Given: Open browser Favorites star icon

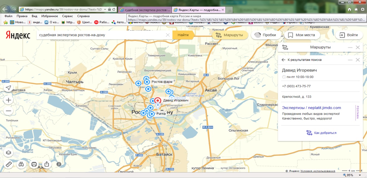Looking at the screenshot, I should click(356, 9).
